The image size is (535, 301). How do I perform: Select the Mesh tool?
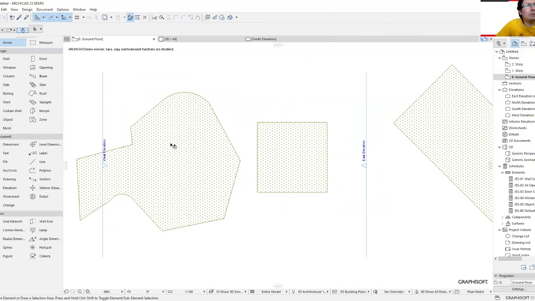7,128
